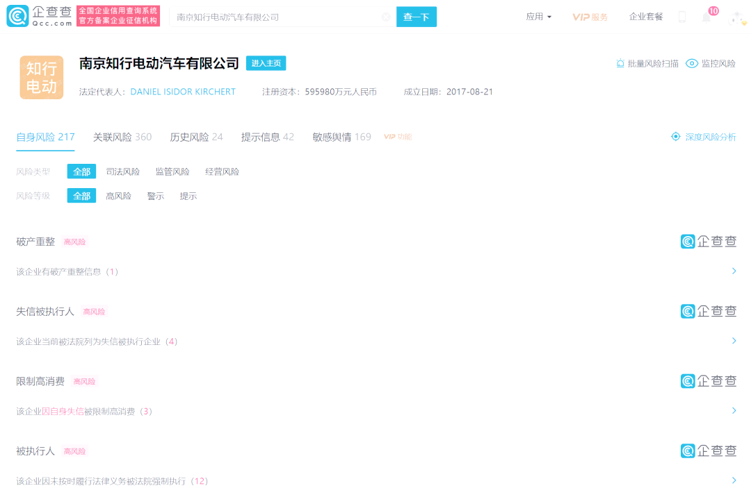Click the 破产重整 section heading

point(35,242)
